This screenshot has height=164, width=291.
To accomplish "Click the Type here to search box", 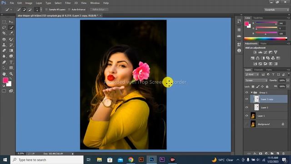I will (47, 160).
